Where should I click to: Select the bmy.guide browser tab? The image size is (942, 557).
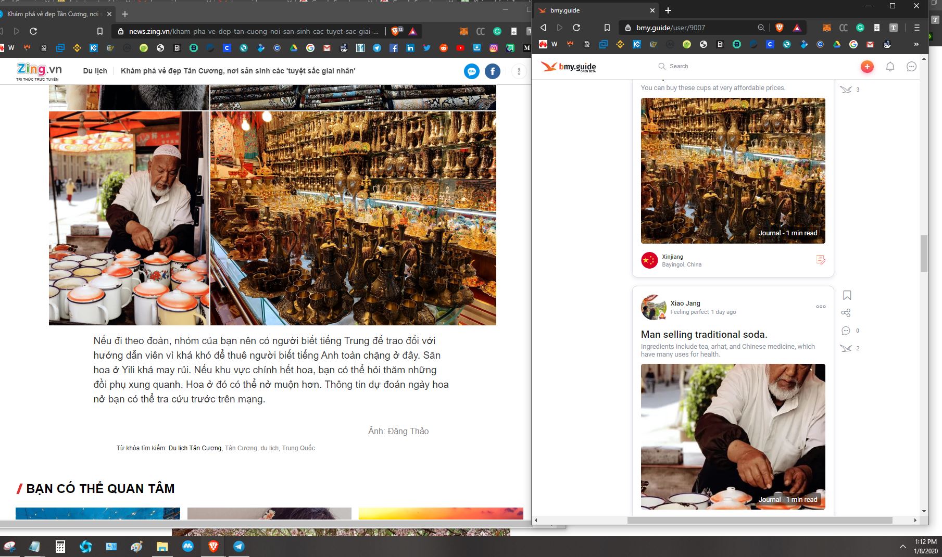point(597,10)
